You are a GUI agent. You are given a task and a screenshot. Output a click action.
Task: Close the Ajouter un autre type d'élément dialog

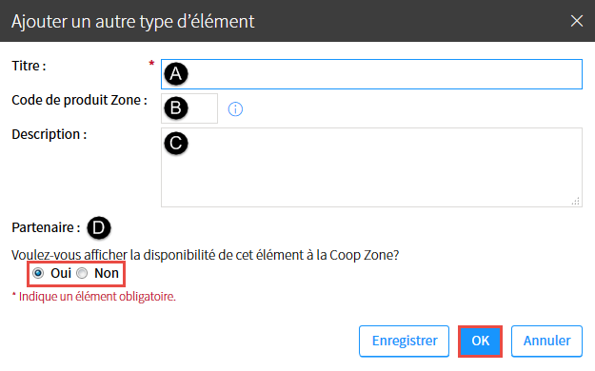(x=576, y=21)
